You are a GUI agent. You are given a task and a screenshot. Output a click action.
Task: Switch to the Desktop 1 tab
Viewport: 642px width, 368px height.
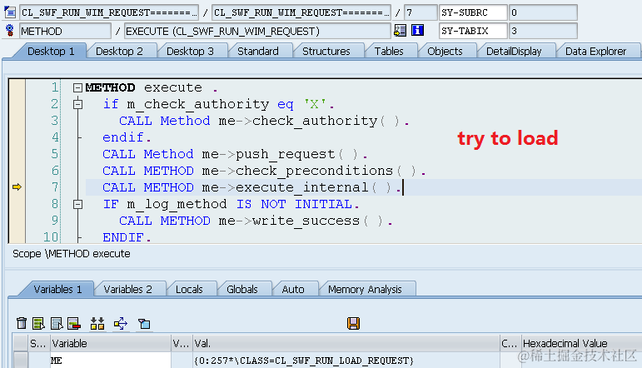51,51
